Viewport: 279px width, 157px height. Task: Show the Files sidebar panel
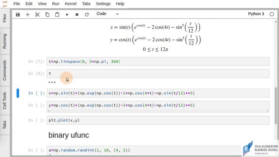[5, 18]
